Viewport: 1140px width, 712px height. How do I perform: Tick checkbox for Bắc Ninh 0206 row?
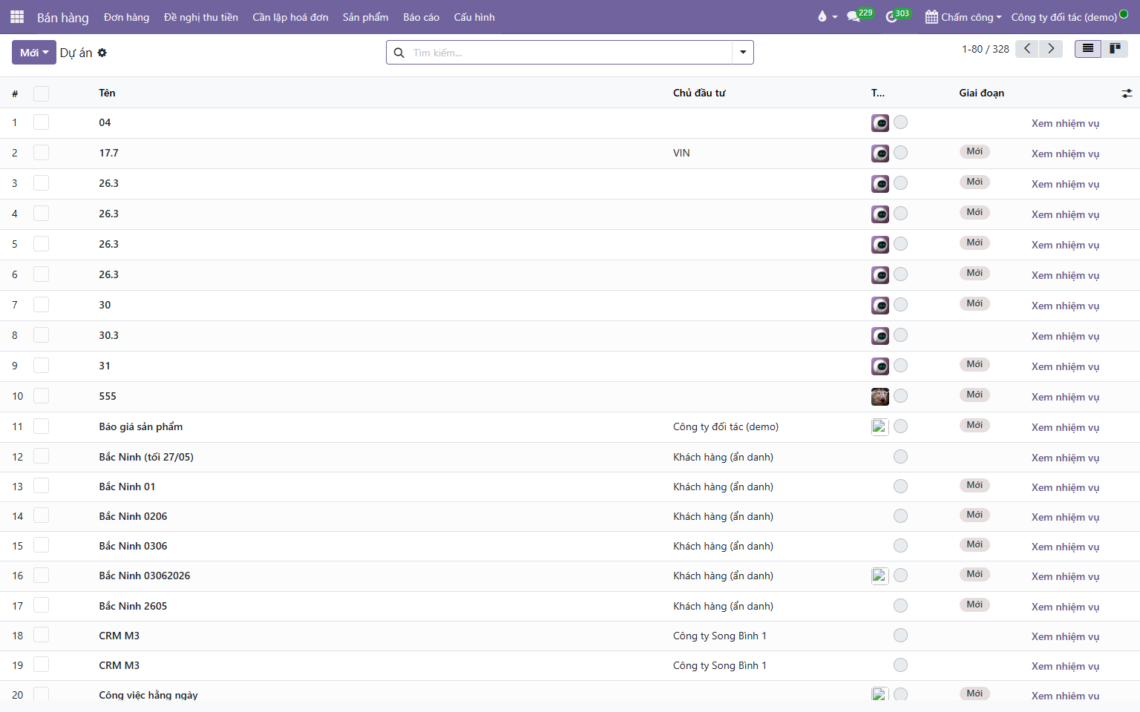point(41,516)
